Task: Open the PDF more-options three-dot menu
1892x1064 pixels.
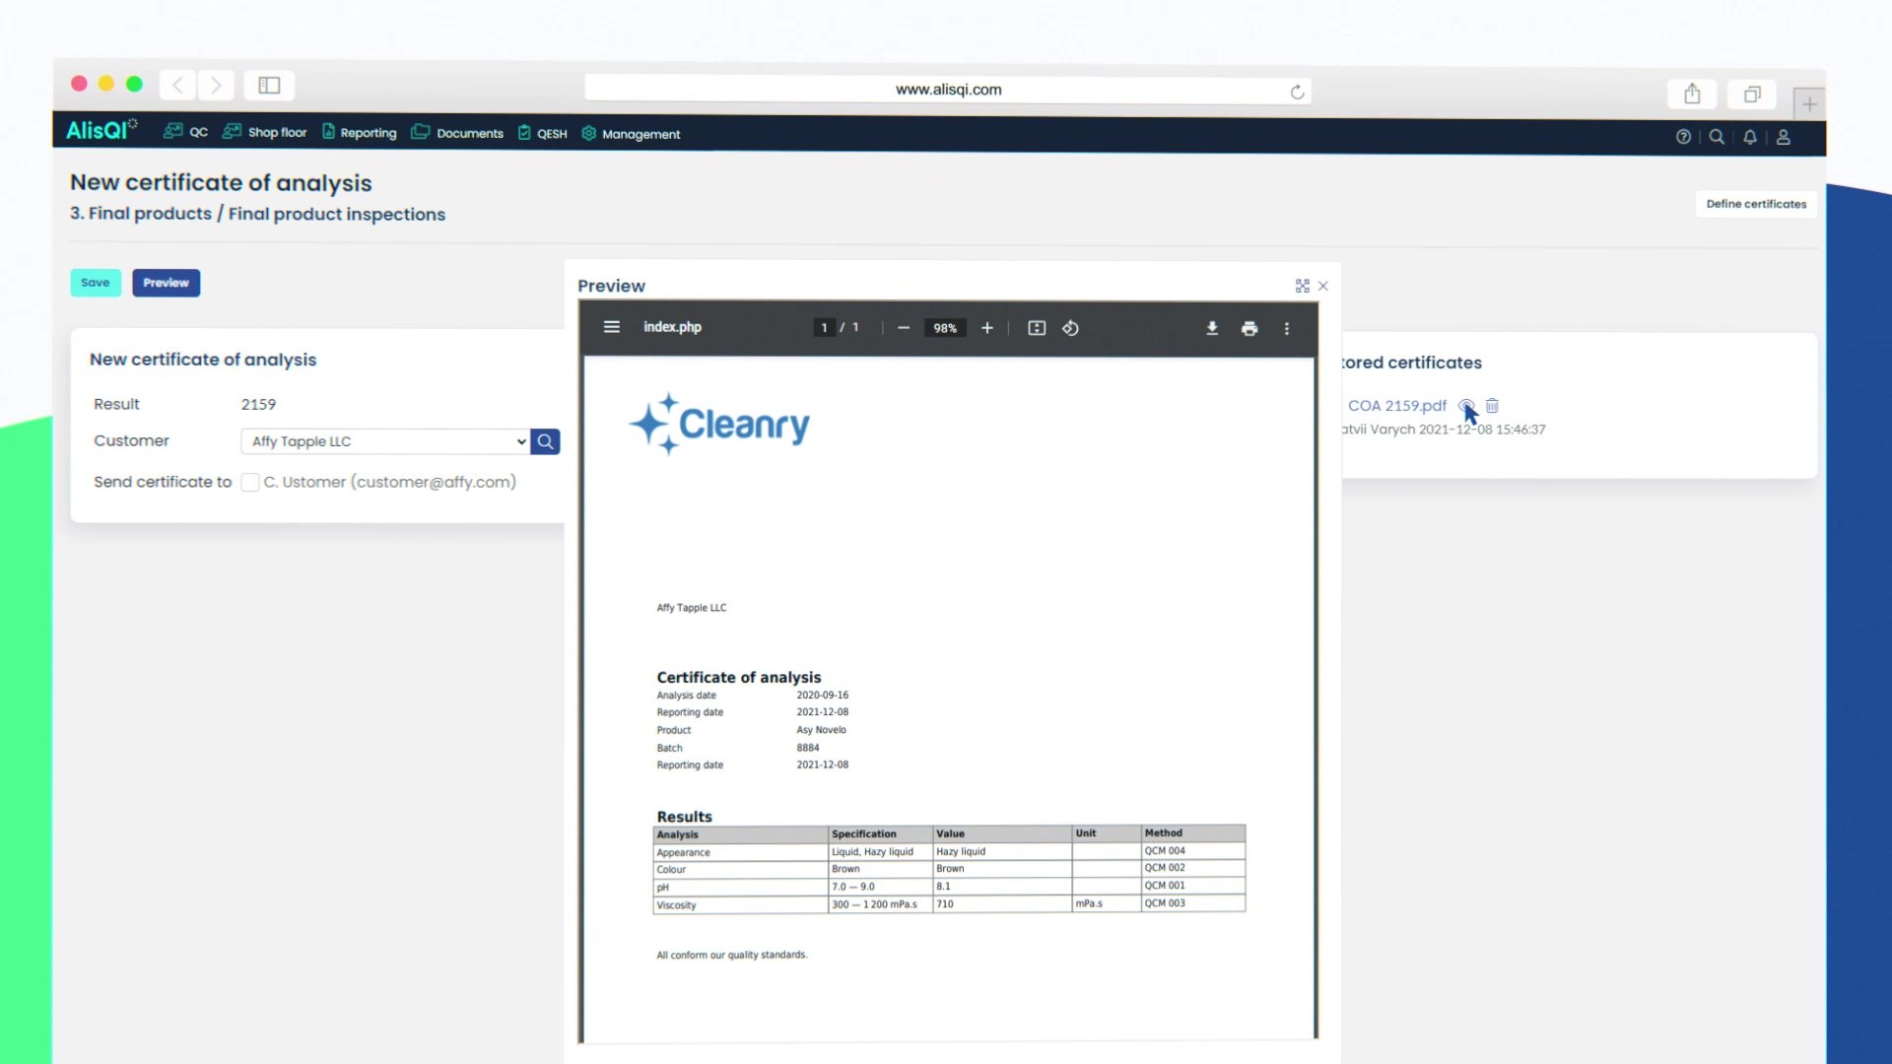Action: click(1287, 328)
